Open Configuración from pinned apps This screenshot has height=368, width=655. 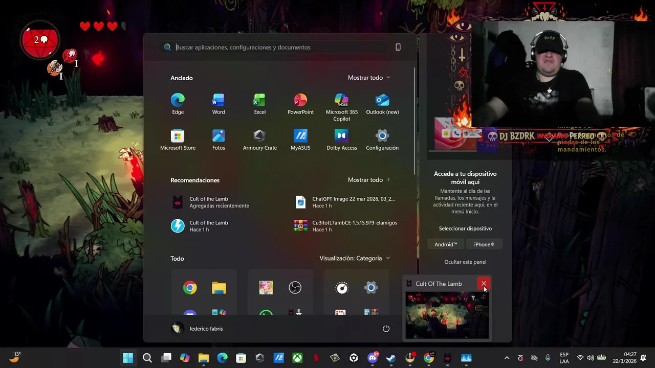tap(382, 140)
